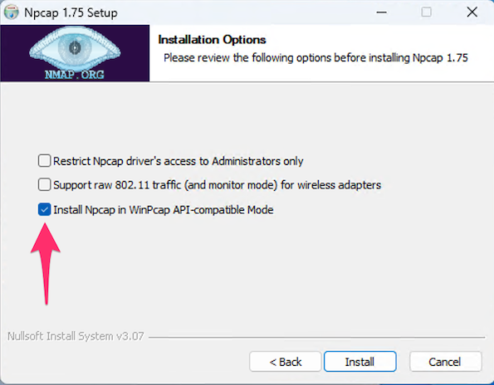494x385 pixels.
Task: Click the 'Please review the following options' subtitle
Action: [x=315, y=58]
